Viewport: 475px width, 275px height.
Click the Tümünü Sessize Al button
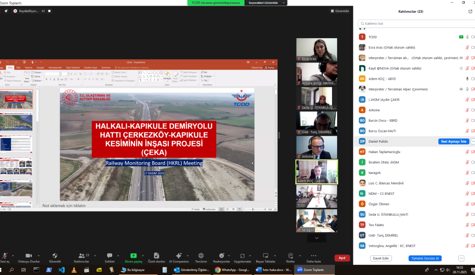[425, 258]
